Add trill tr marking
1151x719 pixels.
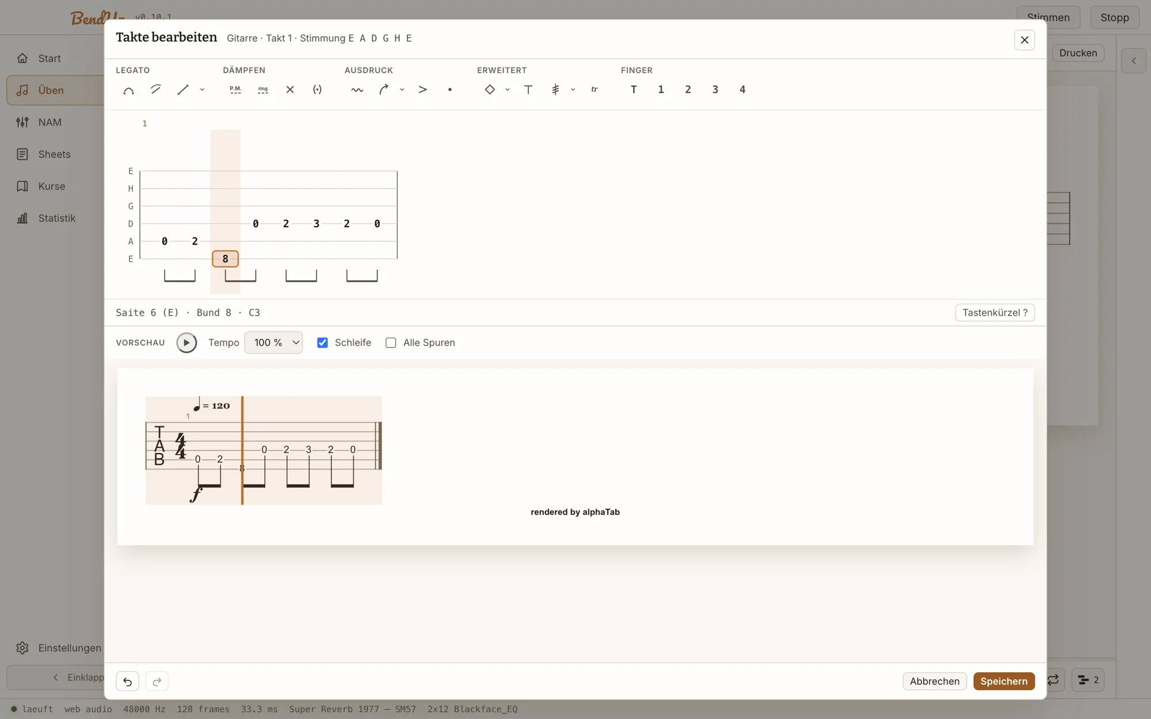tap(594, 90)
